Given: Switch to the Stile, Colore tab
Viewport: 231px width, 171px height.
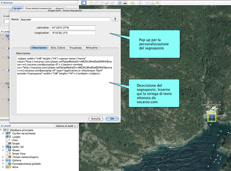Looking at the screenshot, I should click(x=58, y=48).
